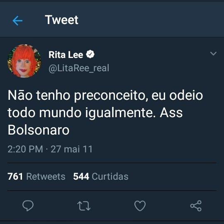Select the Tweet header title
This screenshot has width=224, height=224.
[x=61, y=20]
